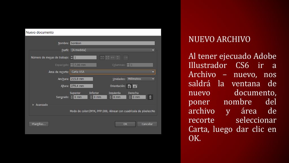Click the Altura field 279.4 mm
289x163 pixels.
82,86
